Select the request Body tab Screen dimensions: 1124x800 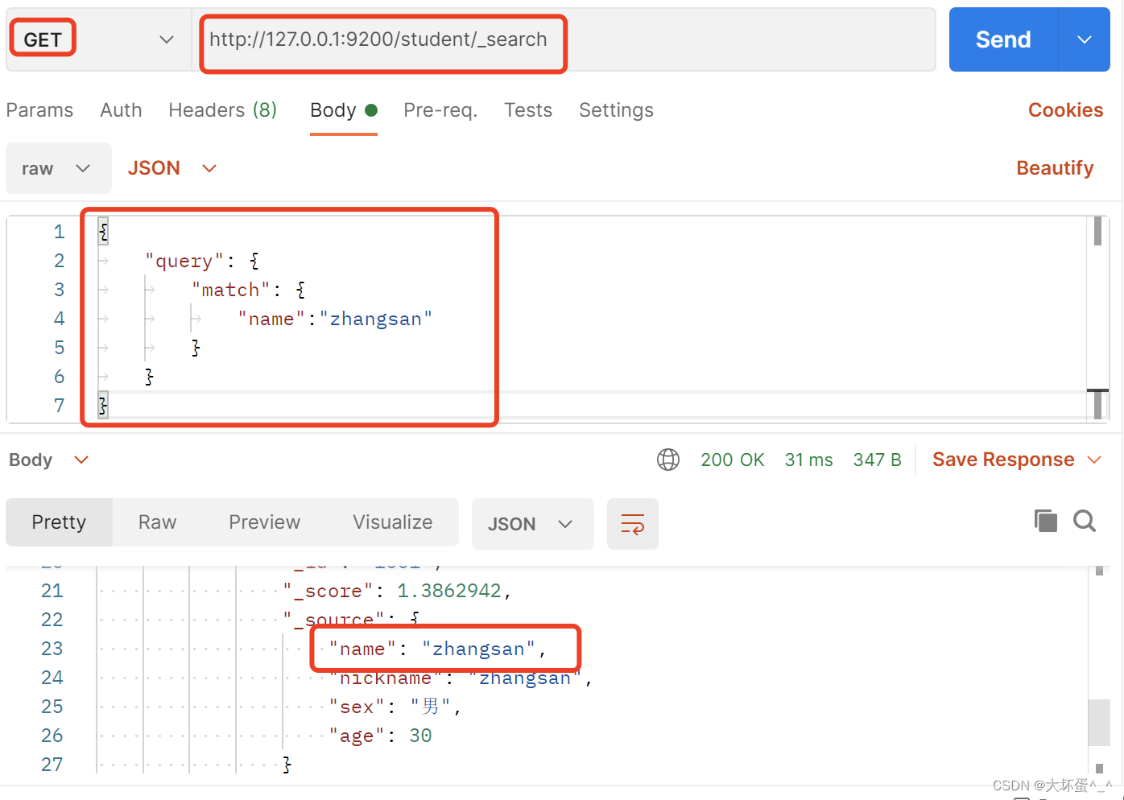coord(343,110)
